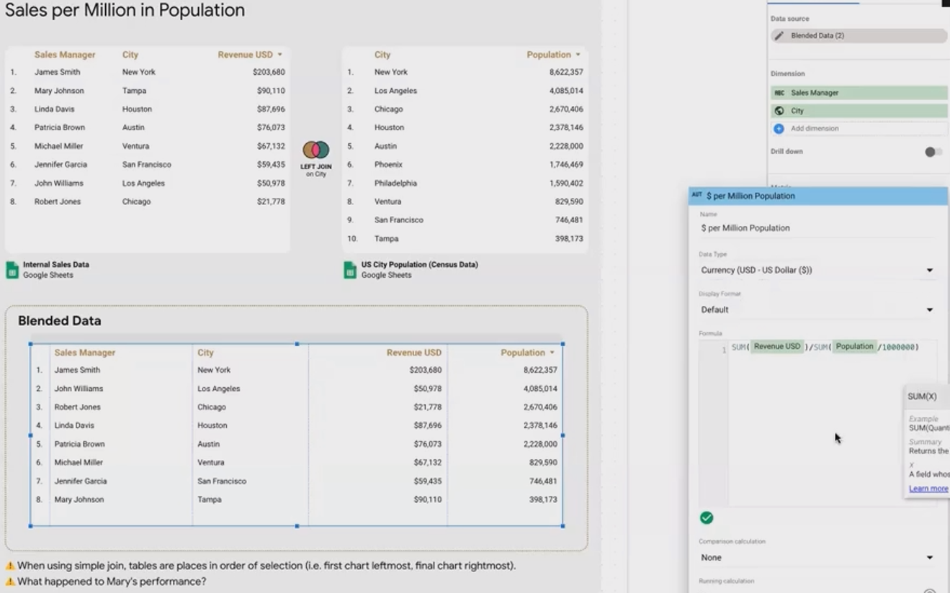Select the City dimension chip
This screenshot has width=950, height=593.
click(859, 111)
